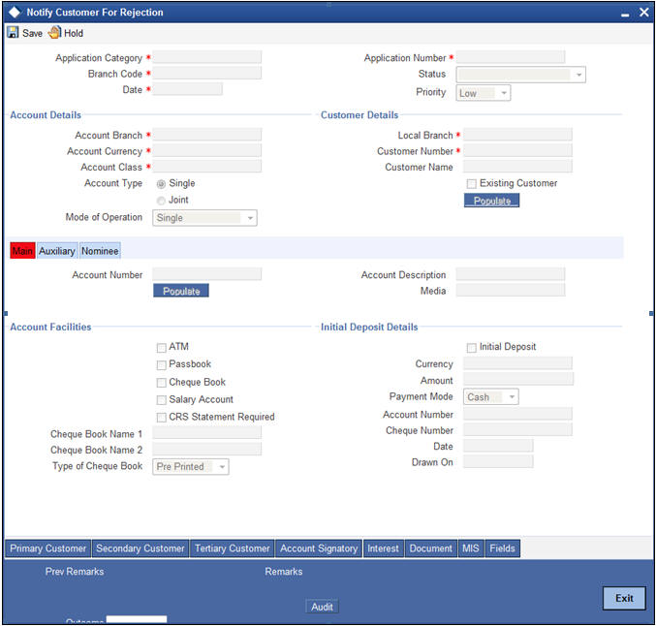Open the Account Signatory tab

pos(319,548)
